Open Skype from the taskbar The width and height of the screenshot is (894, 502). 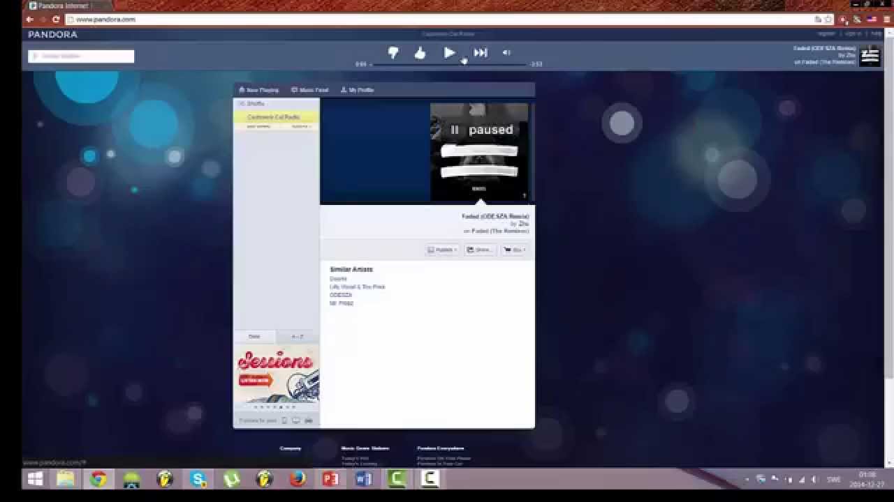coord(198,479)
